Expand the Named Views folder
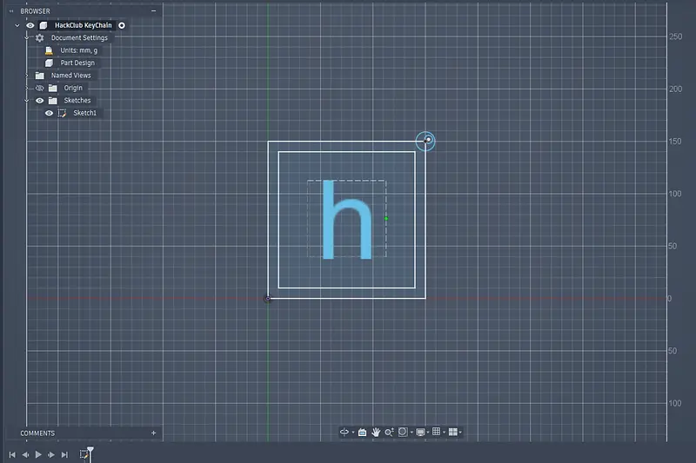 [x=27, y=76]
